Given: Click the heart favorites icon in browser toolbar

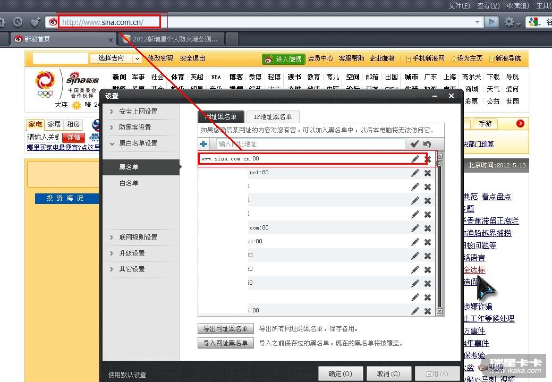Looking at the screenshot, I should click(x=35, y=22).
